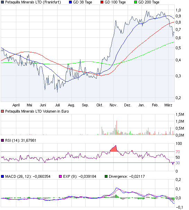The height and width of the screenshot is (210, 189).
Task: Click the '0,0M' volume axis value
Action: (x=180, y=135)
